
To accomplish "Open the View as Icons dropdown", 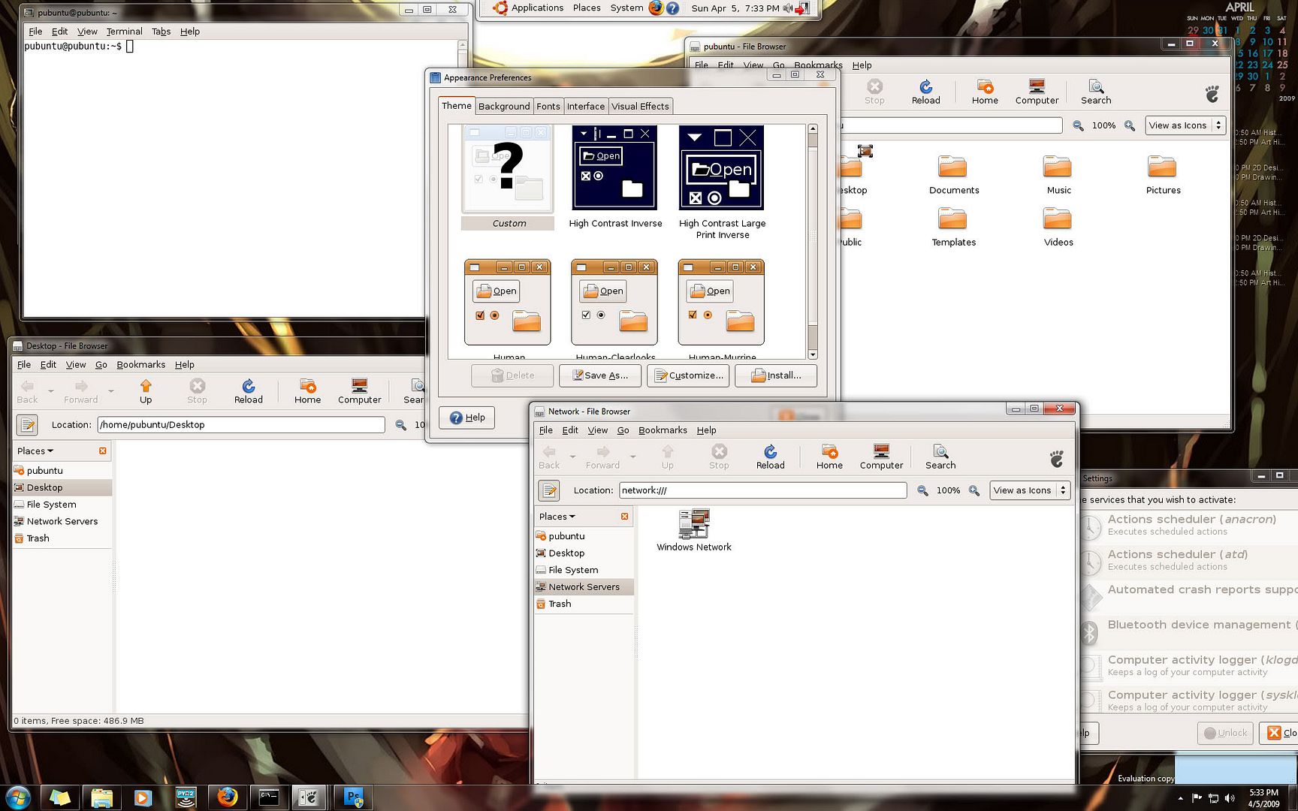I will click(1030, 490).
